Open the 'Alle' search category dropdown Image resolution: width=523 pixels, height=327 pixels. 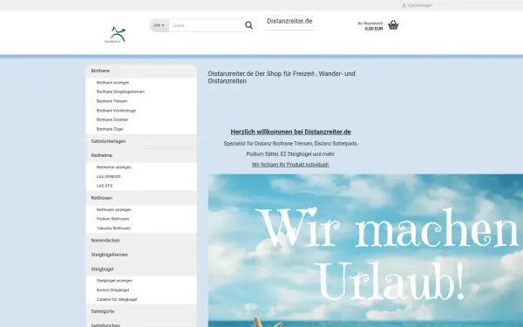pos(160,25)
